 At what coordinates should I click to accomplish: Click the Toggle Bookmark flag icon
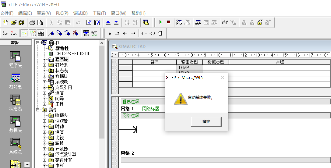pyautogui.click(x=51, y=33)
